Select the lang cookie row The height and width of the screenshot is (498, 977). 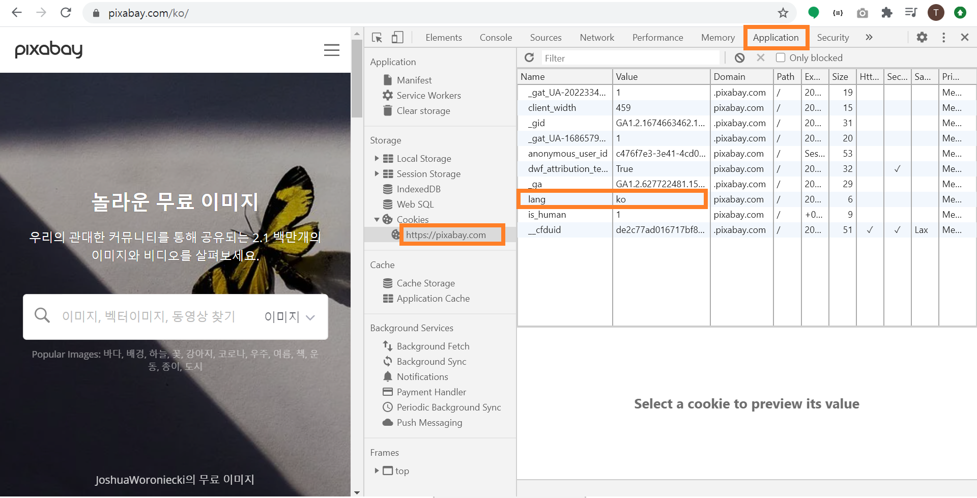click(x=747, y=199)
